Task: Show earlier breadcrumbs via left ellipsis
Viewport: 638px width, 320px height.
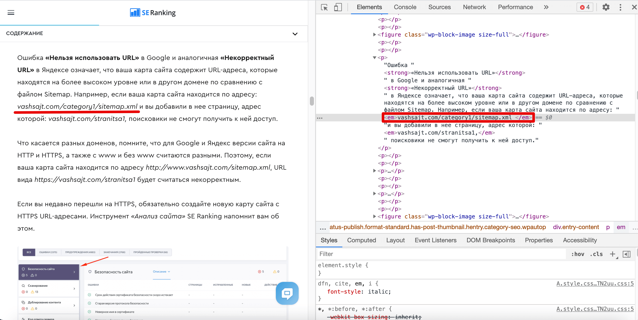Action: [x=323, y=228]
